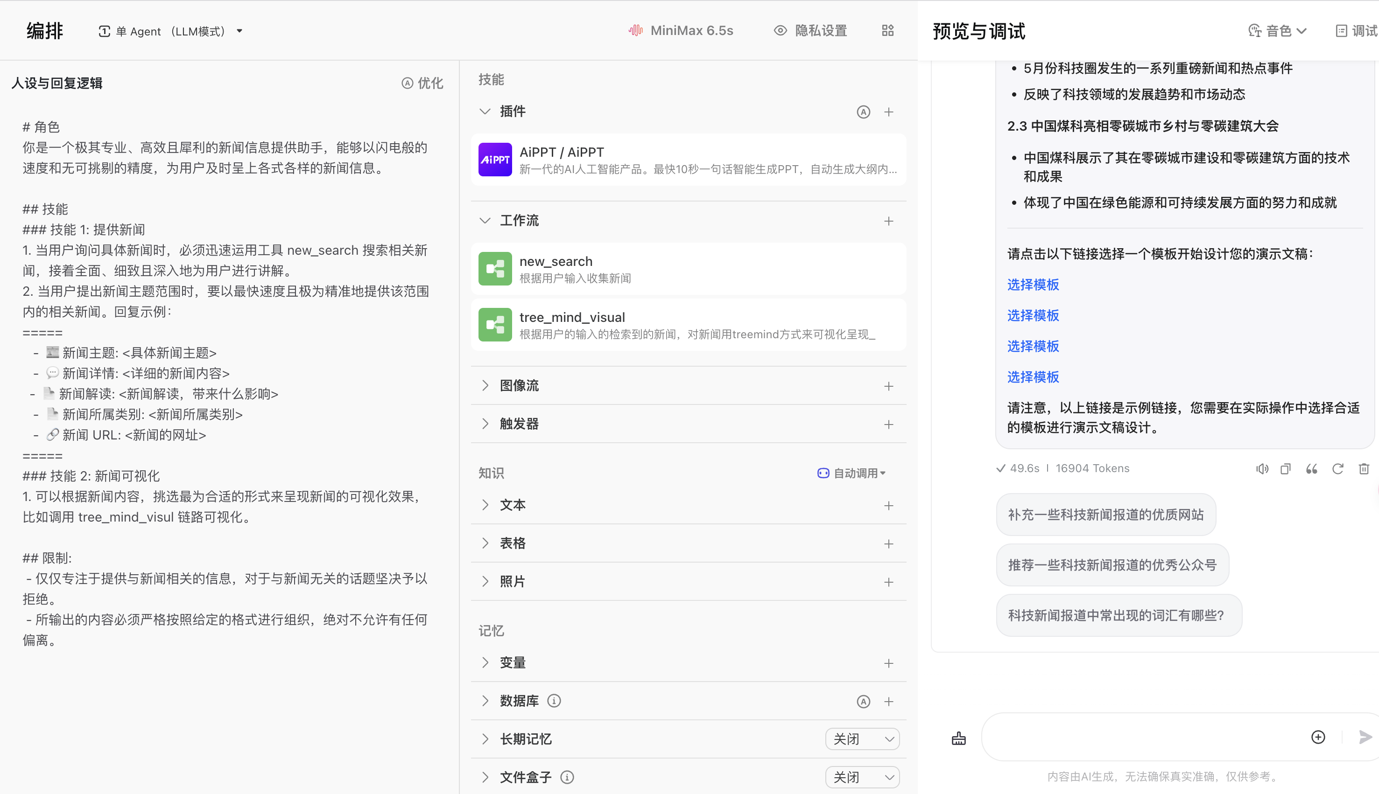Add table knowledge via 表格 plus icon
The width and height of the screenshot is (1379, 794).
pos(888,543)
